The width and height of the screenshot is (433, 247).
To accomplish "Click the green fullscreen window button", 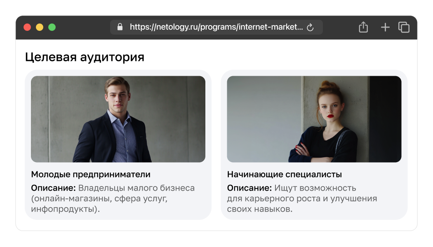I will 52,27.
